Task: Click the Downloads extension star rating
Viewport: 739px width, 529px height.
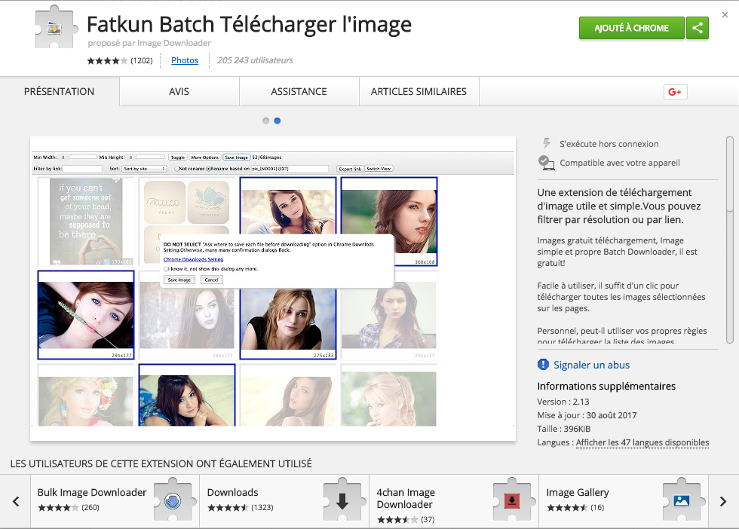Action: click(228, 507)
